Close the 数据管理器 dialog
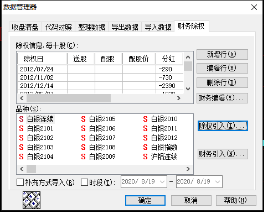The image size is (273, 219). point(254,7)
